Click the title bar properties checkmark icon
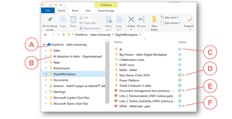 coord(51,5)
